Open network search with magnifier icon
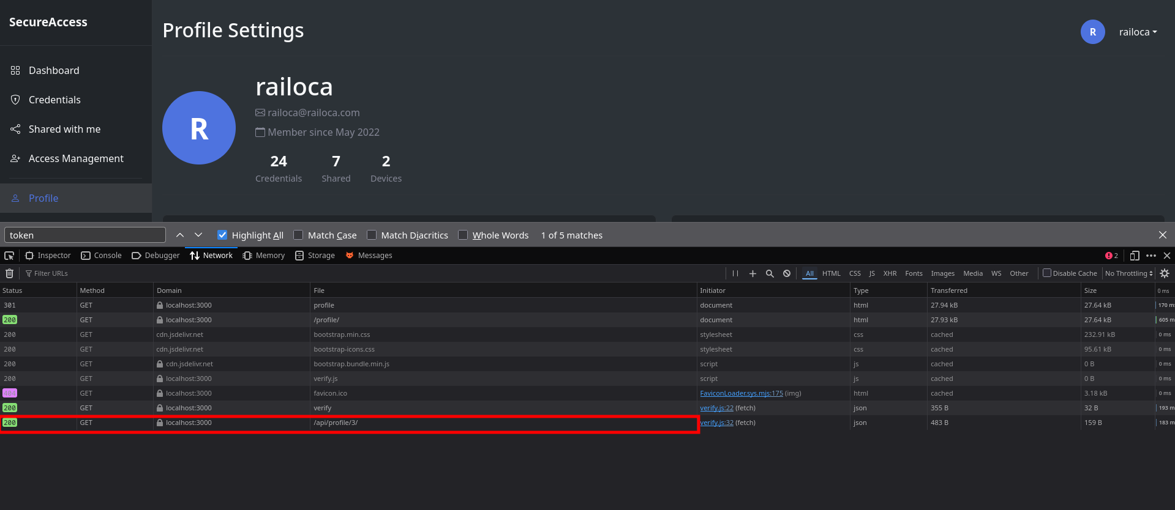Viewport: 1175px width, 510px height. click(770, 273)
